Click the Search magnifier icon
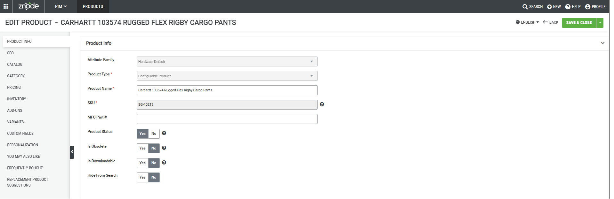The height and width of the screenshot is (199, 614). coord(525,7)
